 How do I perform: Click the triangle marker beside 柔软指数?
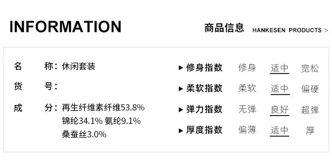181,89
